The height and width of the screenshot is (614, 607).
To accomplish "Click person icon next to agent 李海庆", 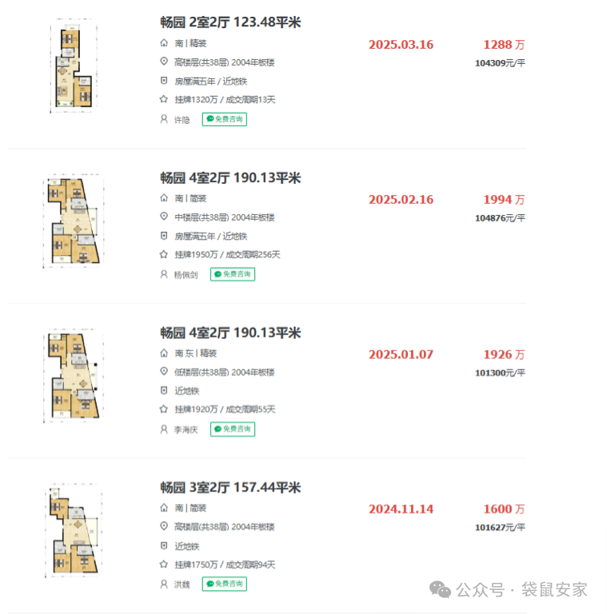I will point(165,429).
